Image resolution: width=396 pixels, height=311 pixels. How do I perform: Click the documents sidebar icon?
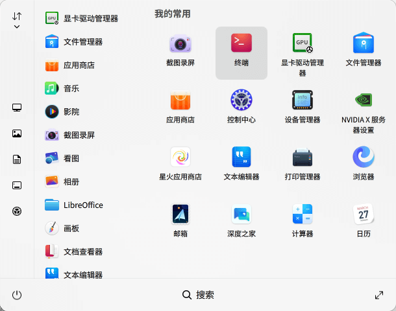17,159
